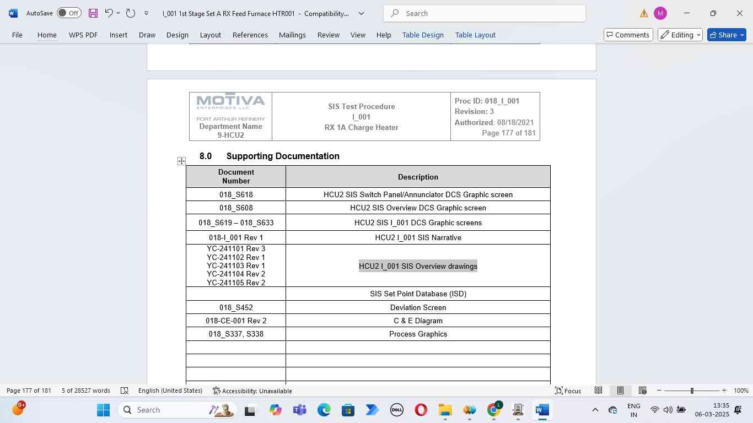753x423 pixels.
Task: Open the Windows Start menu
Action: (x=104, y=410)
